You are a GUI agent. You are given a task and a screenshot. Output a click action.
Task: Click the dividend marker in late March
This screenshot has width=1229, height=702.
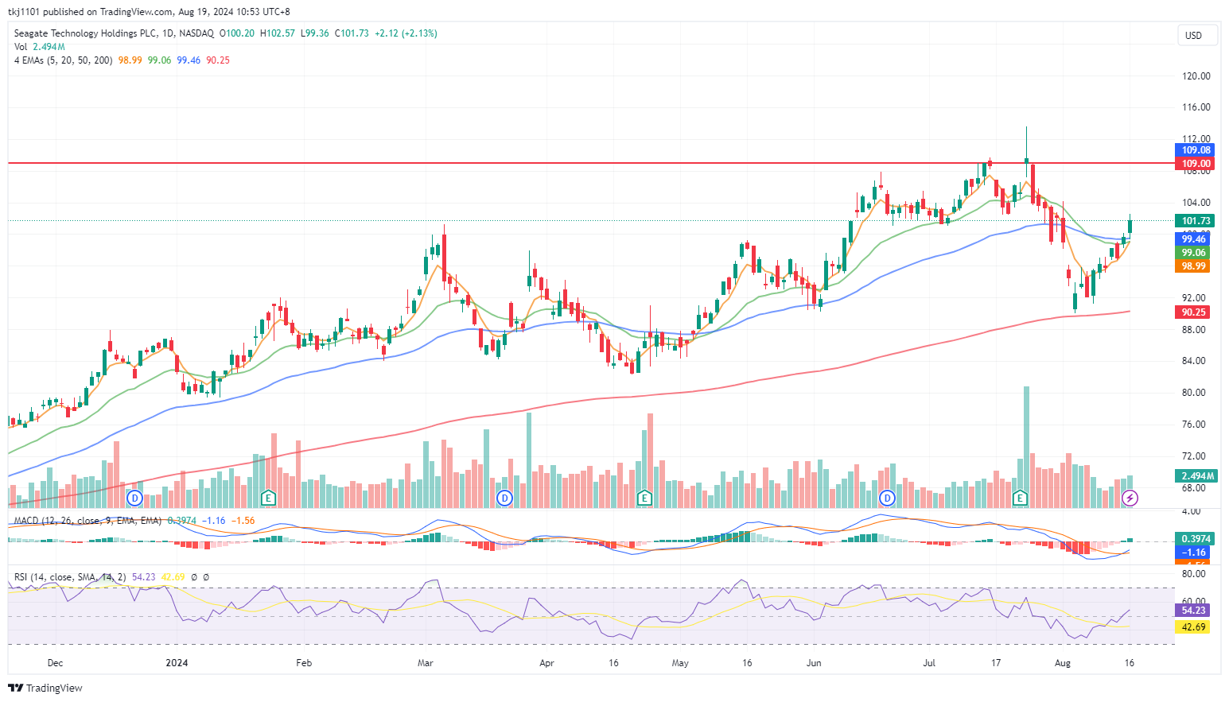(x=504, y=498)
